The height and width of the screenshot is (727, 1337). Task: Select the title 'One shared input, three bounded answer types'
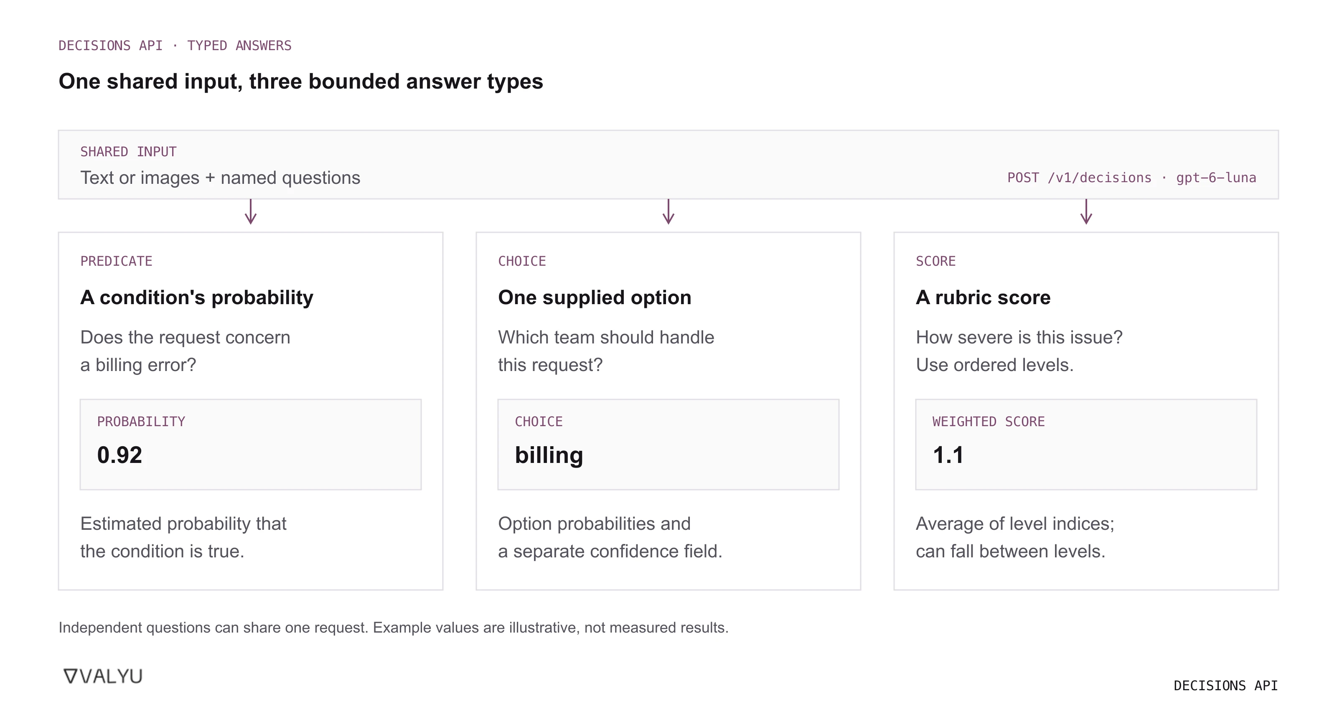coord(300,81)
